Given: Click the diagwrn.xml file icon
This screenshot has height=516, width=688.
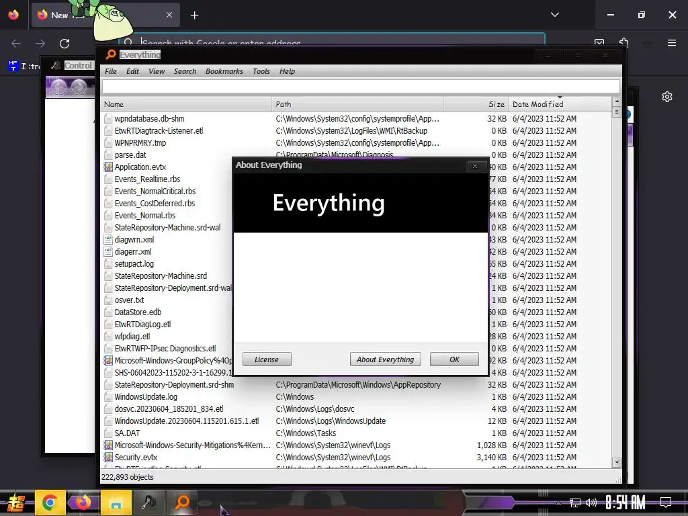Looking at the screenshot, I should (x=108, y=240).
